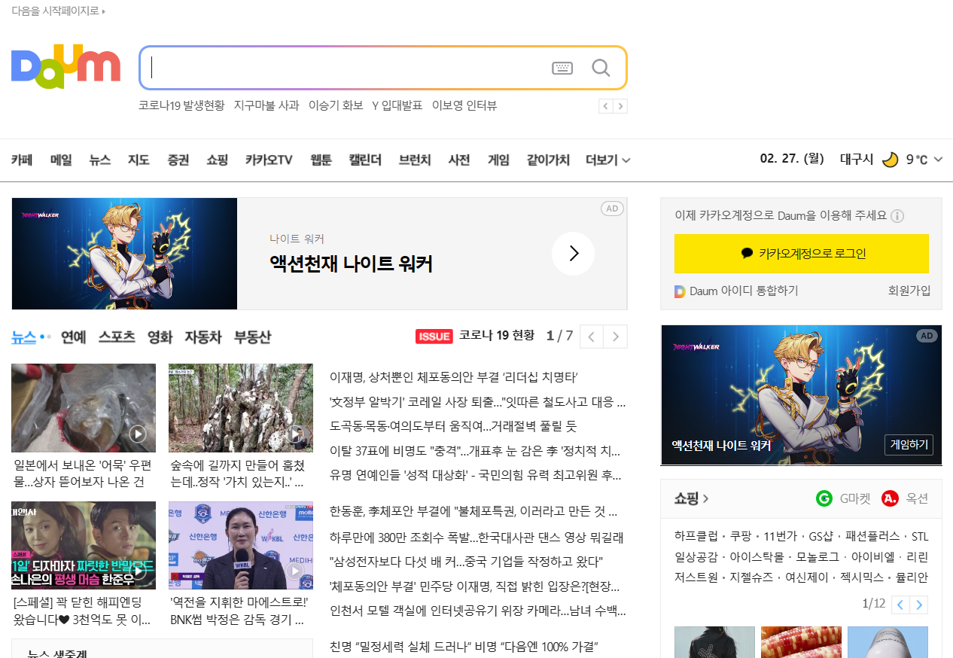
Task: Expand the weather details for 대구시
Action: pos(937,159)
